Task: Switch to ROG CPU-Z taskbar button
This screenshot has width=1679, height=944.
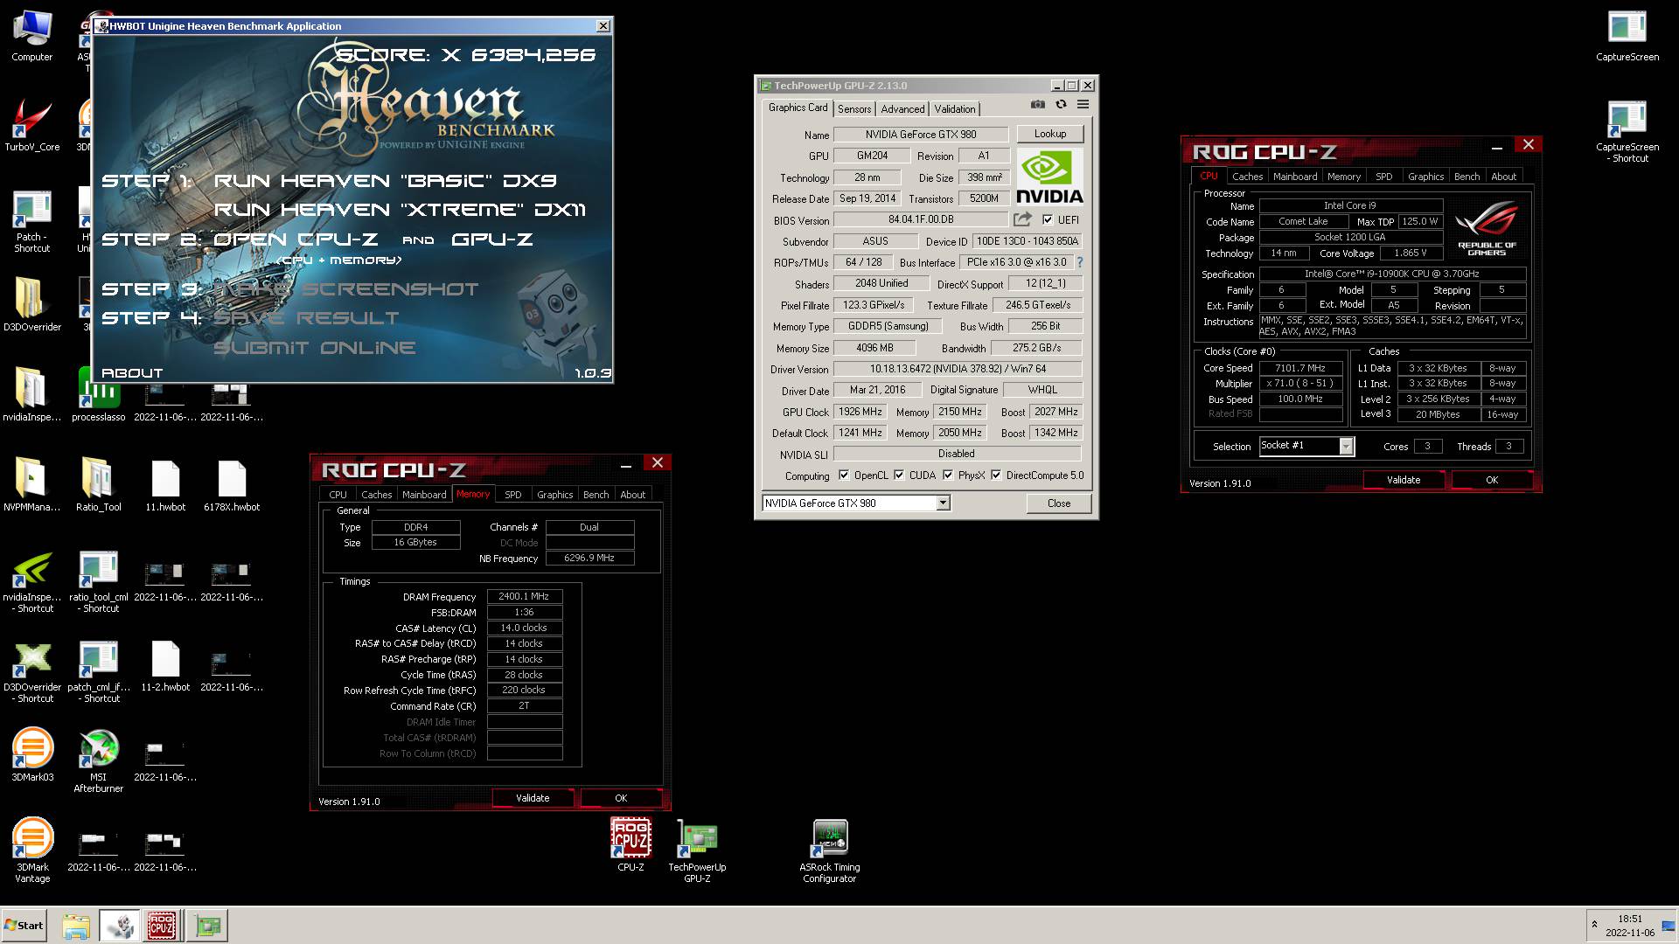Action: coord(161,926)
